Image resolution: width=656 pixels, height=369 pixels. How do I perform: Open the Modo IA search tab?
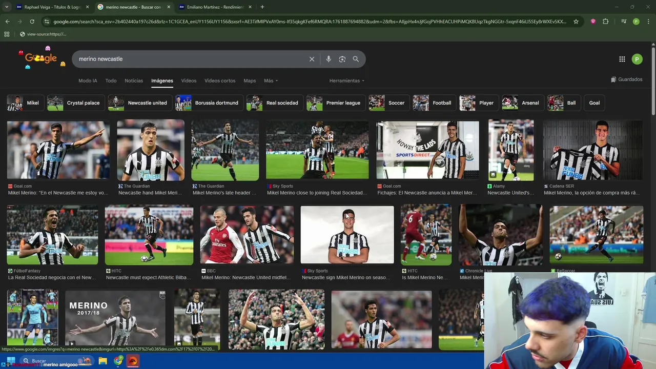click(88, 80)
